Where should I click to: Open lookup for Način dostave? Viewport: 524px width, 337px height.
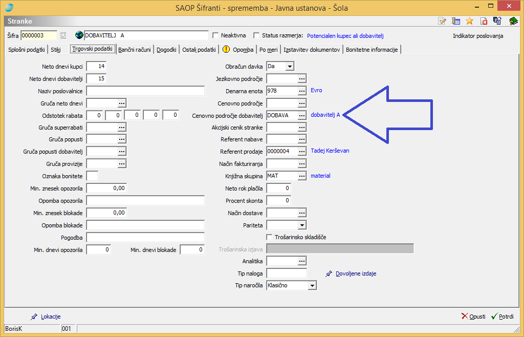302,213
